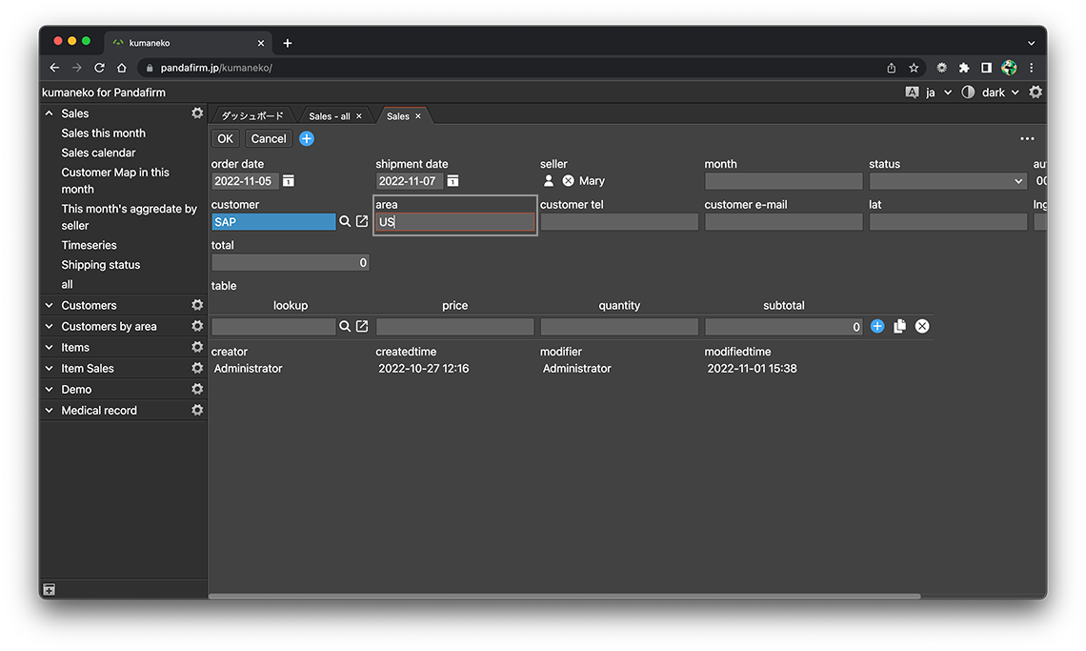Screen dimensions: 1086x651
Task: Open the status dropdown
Action: pos(947,181)
